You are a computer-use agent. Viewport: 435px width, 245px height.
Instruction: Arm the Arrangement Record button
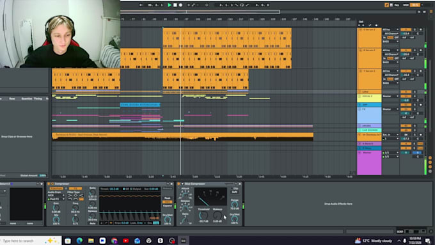point(180,5)
